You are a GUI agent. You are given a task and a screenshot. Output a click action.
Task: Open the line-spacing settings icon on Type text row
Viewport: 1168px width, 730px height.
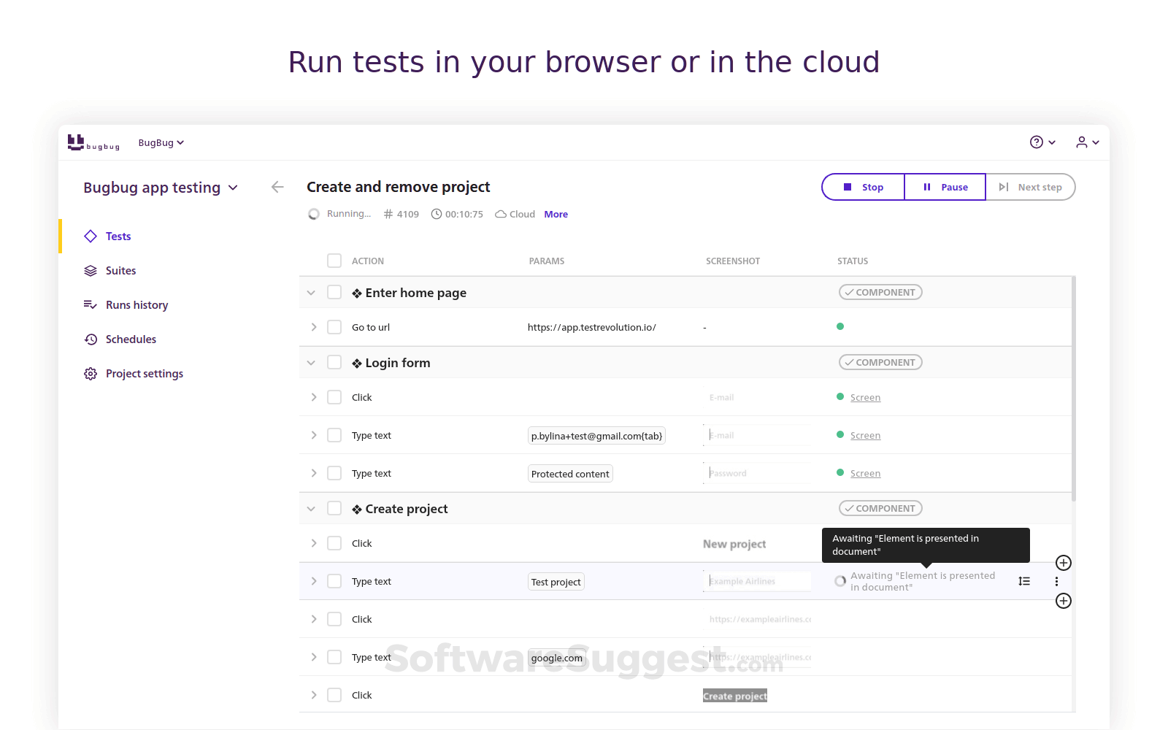[x=1024, y=581]
